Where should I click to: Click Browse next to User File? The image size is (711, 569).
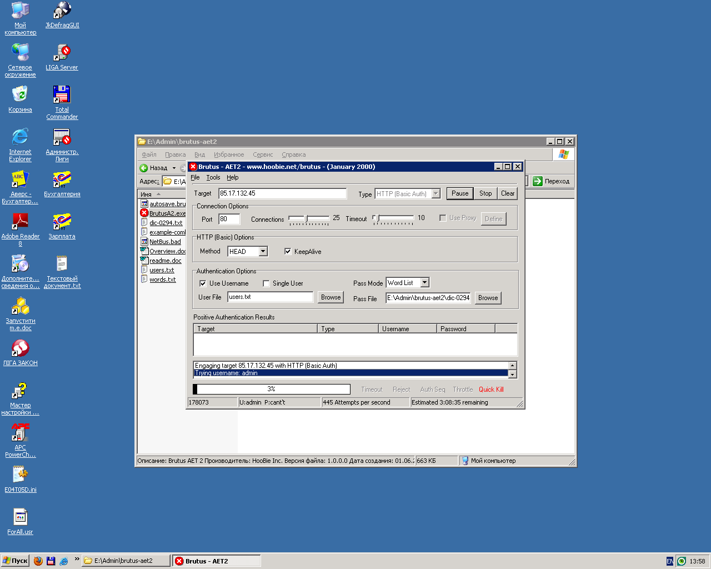(x=331, y=297)
